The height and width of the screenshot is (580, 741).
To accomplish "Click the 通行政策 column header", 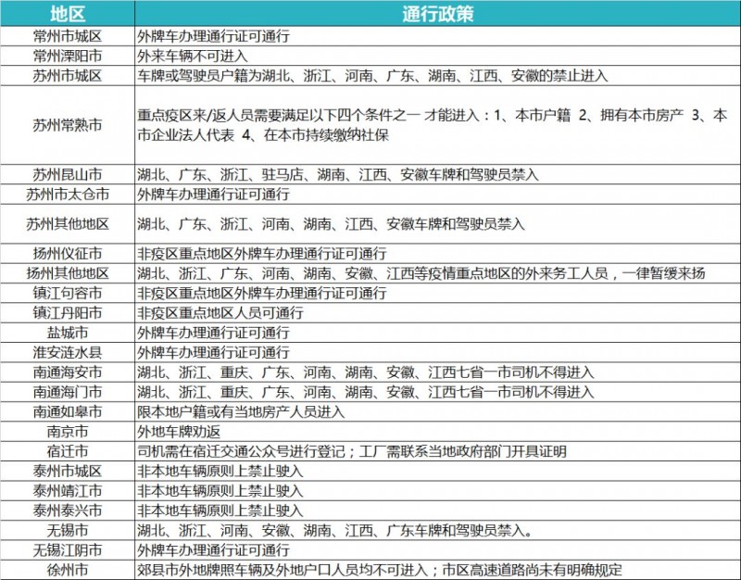I will (437, 13).
